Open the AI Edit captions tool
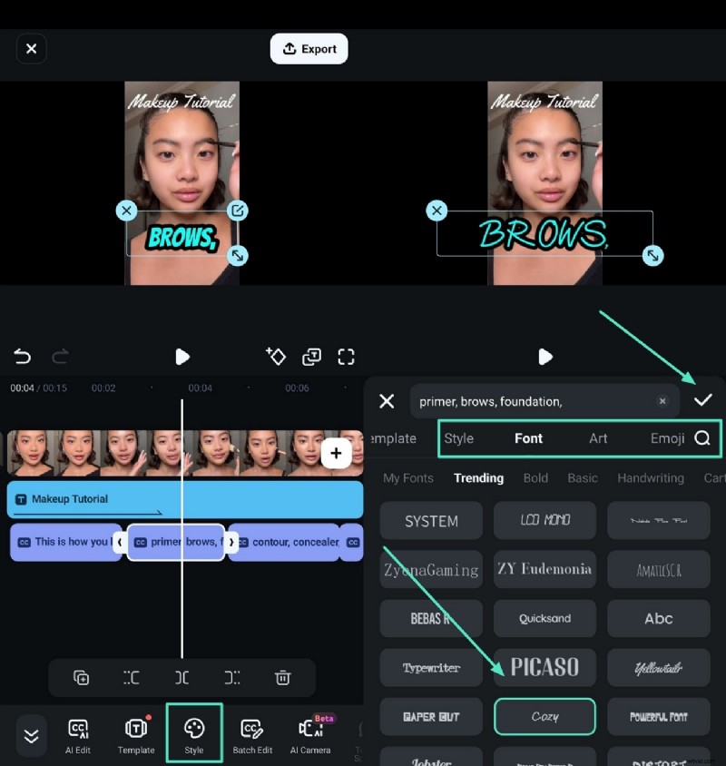726x766 pixels. click(78, 735)
